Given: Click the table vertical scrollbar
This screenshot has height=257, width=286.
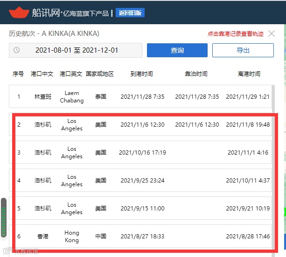Looking at the screenshot, I should (273, 171).
